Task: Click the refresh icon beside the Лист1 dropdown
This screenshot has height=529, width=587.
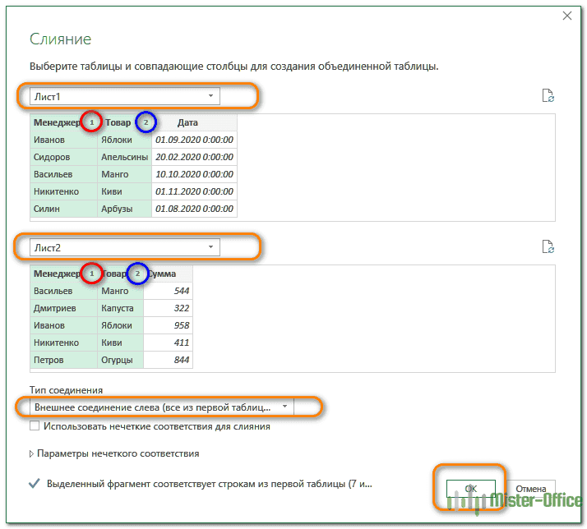Action: click(x=549, y=95)
